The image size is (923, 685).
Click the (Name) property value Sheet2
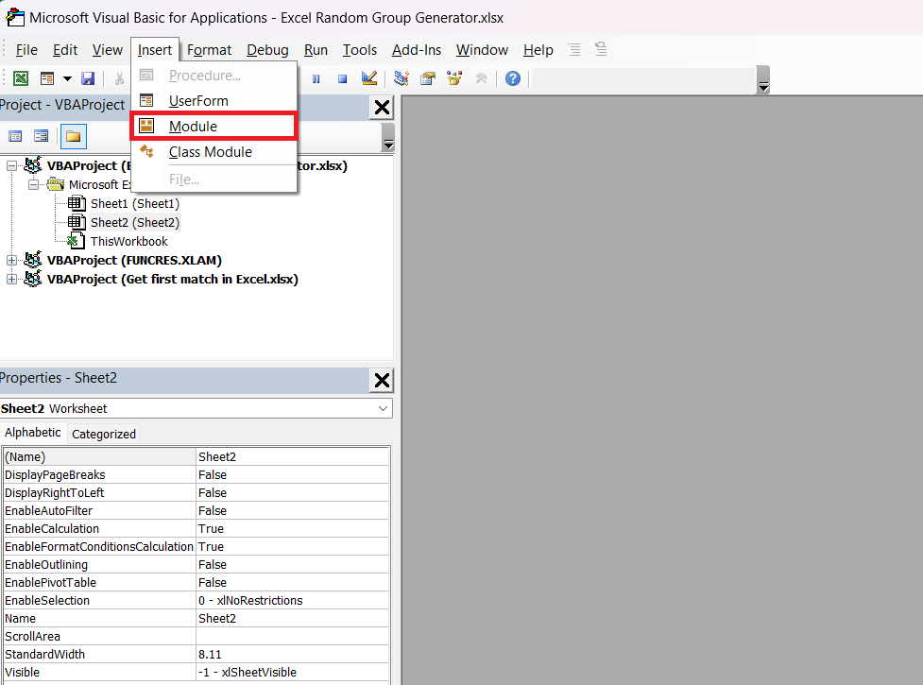(x=293, y=456)
